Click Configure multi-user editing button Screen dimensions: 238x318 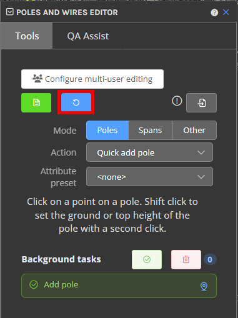tap(92, 79)
